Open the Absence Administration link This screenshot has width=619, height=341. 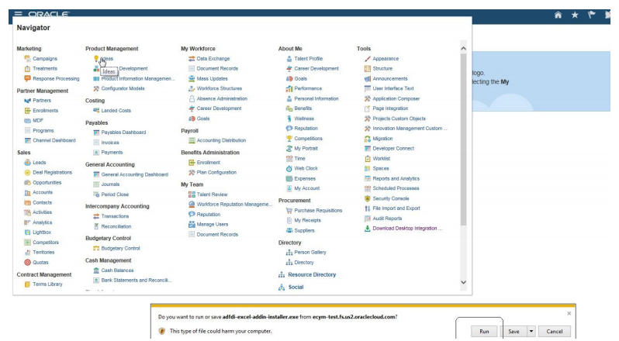tap(222, 98)
